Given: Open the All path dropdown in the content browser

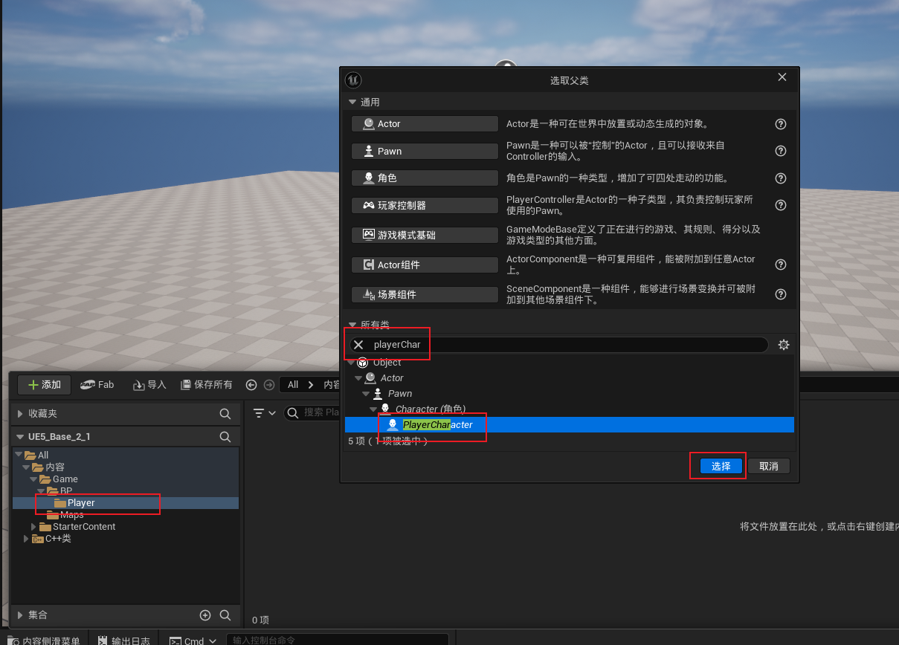Looking at the screenshot, I should [x=292, y=385].
